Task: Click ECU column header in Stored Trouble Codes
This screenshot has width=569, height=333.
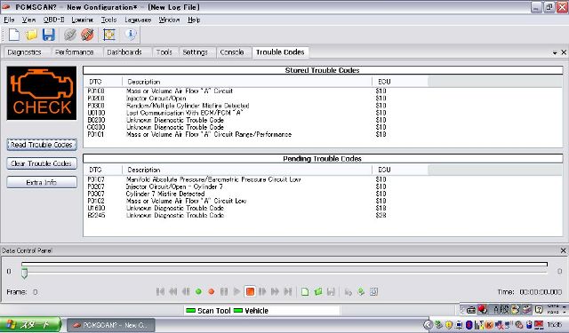Action: (x=400, y=82)
